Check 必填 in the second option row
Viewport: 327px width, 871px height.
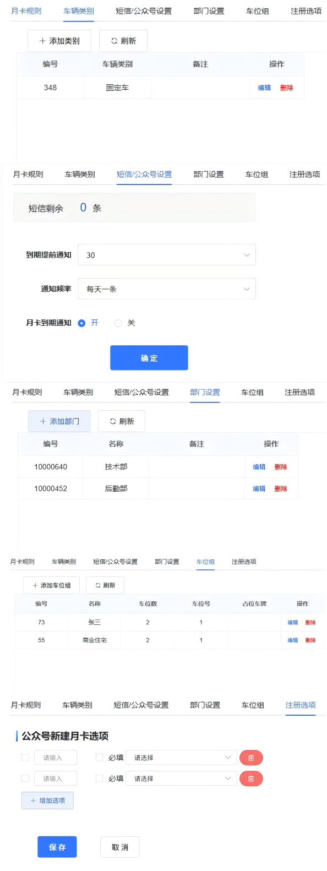tap(99, 778)
